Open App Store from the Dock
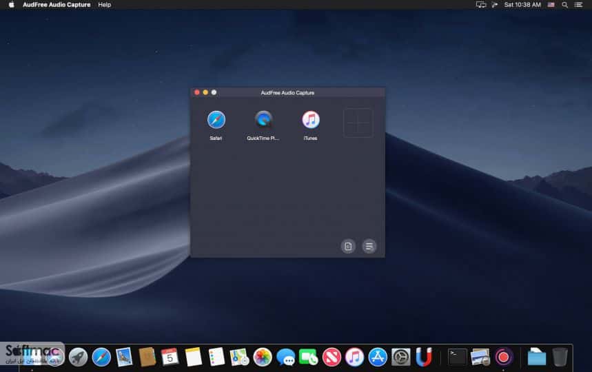Image resolution: width=592 pixels, height=372 pixels. 378,357
